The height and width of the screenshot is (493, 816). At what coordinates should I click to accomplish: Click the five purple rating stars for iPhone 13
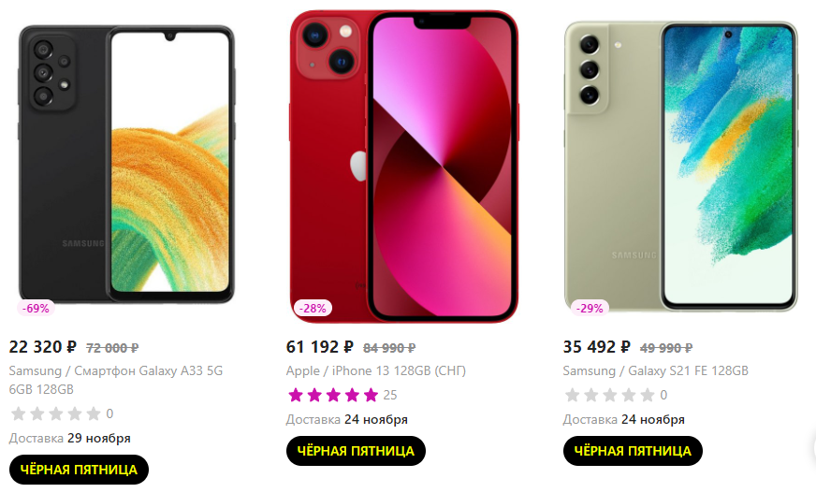tap(333, 395)
